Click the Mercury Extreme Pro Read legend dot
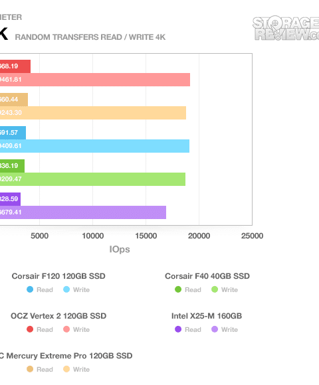Screen dimensions: 319x385 [x=30, y=369]
